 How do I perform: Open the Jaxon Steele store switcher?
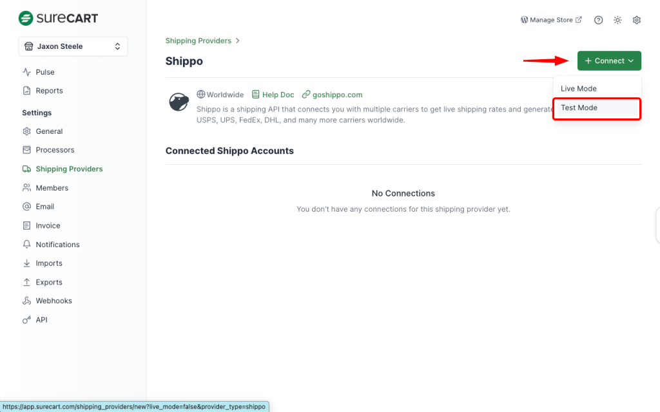[x=73, y=46]
